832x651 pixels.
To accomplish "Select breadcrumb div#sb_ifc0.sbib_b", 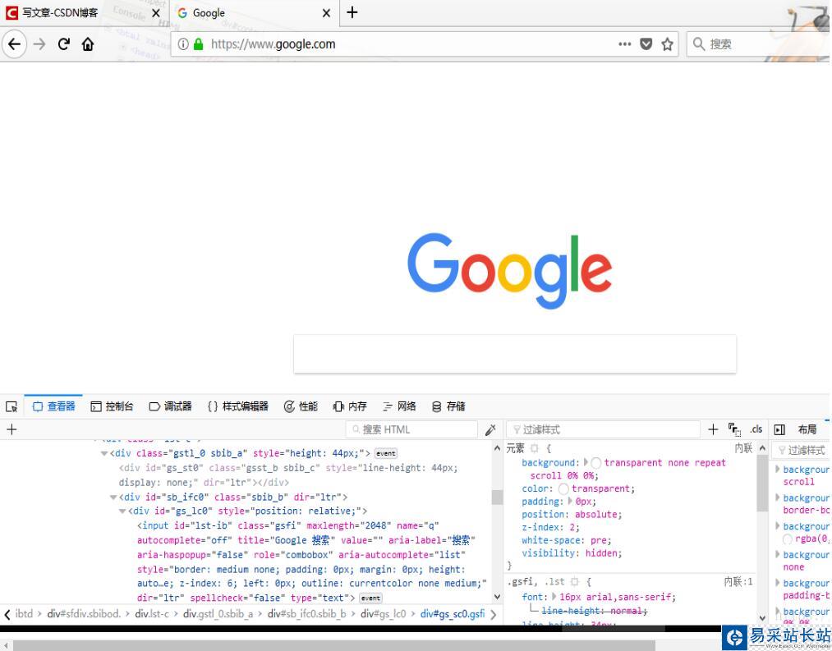I will (x=306, y=614).
